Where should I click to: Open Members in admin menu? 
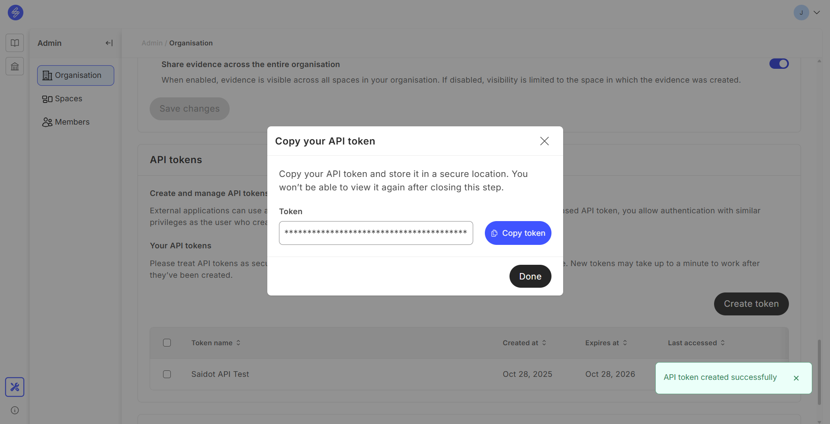(72, 122)
